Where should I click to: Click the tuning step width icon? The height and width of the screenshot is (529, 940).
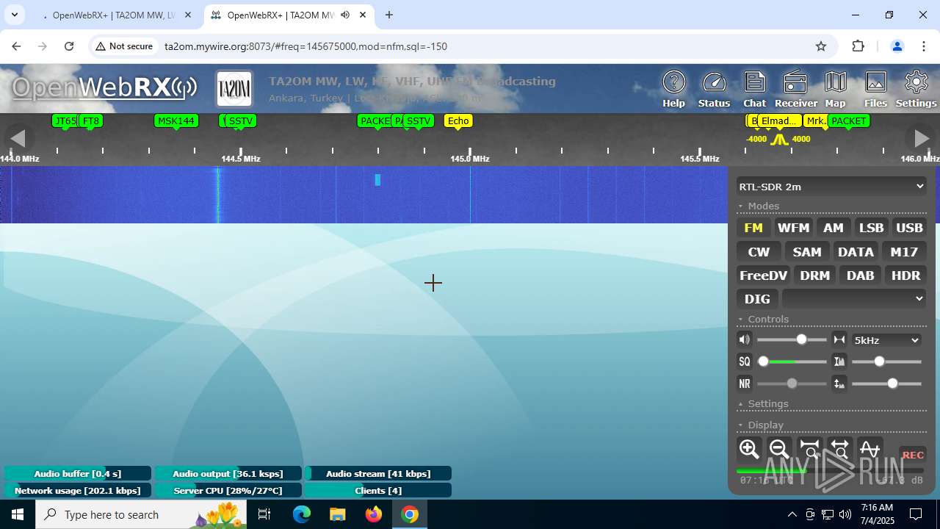click(x=839, y=339)
